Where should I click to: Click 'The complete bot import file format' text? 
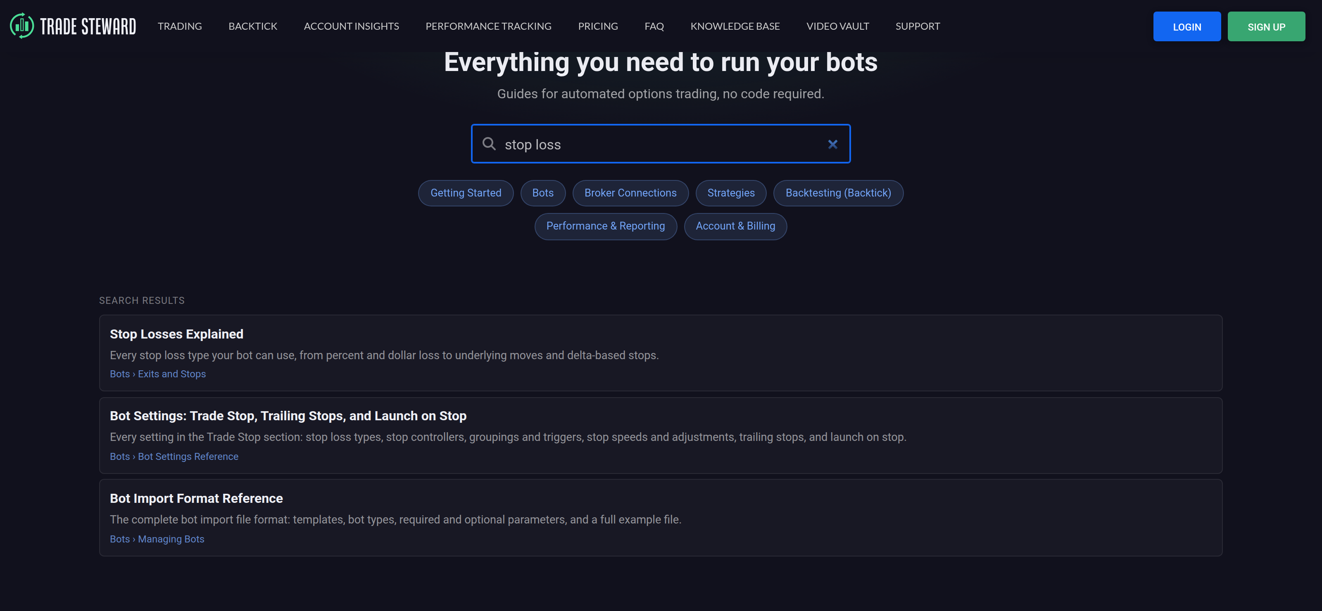click(395, 520)
